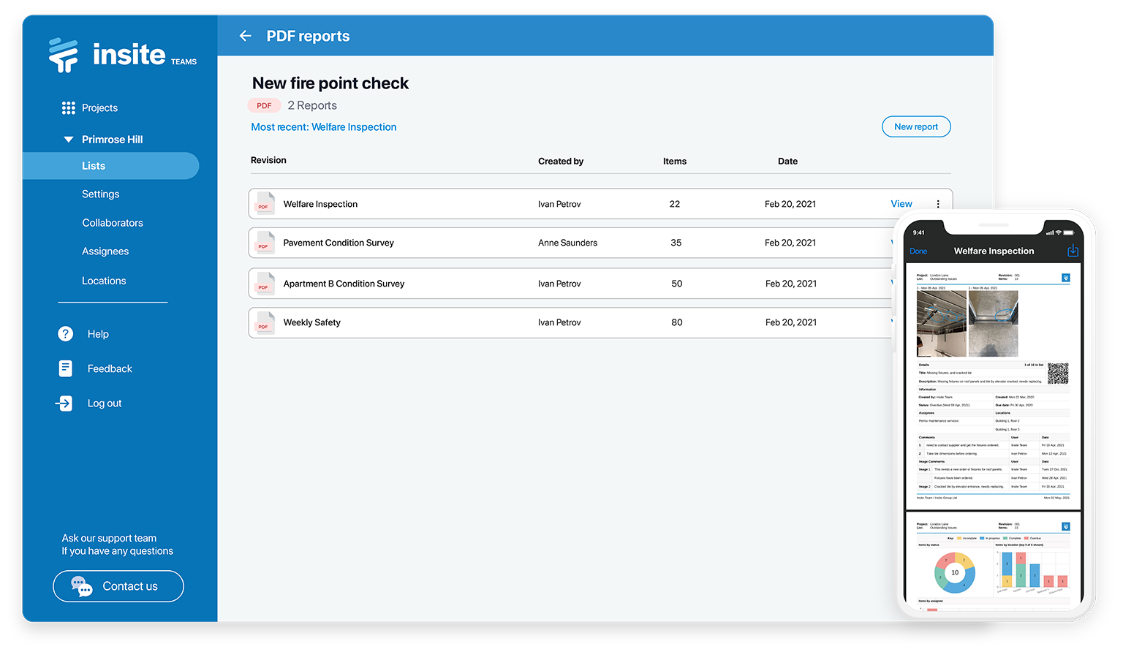Click the back arrow beside PDF reports
Image resolution: width=1123 pixels, height=652 pixels.
pyautogui.click(x=245, y=36)
